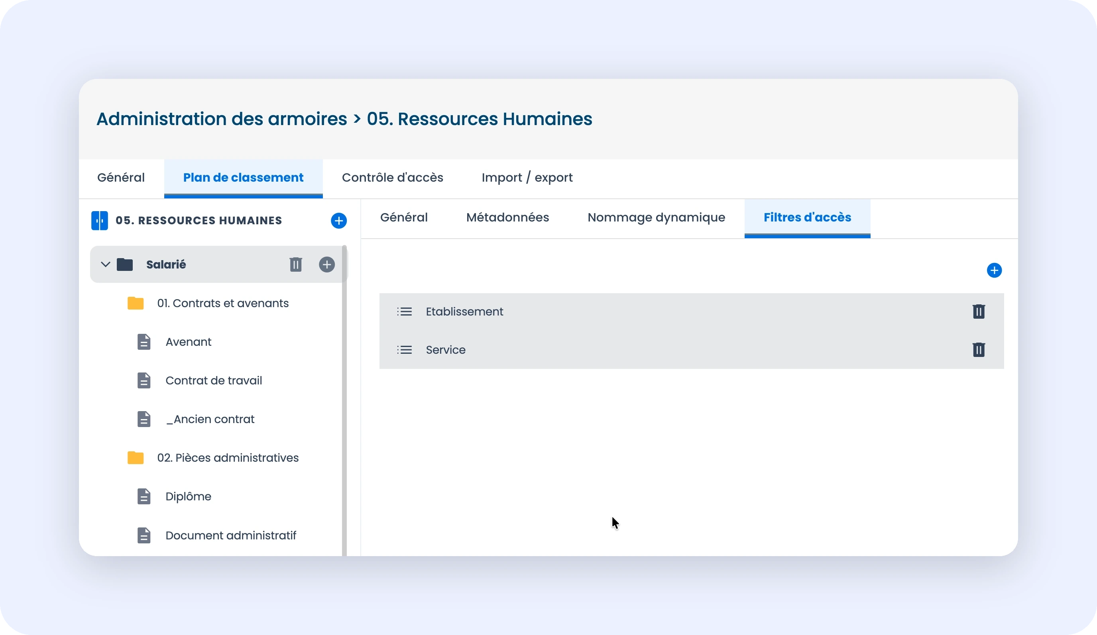Switch to the Métadonnées sub-tab
The height and width of the screenshot is (635, 1097).
pyautogui.click(x=507, y=217)
